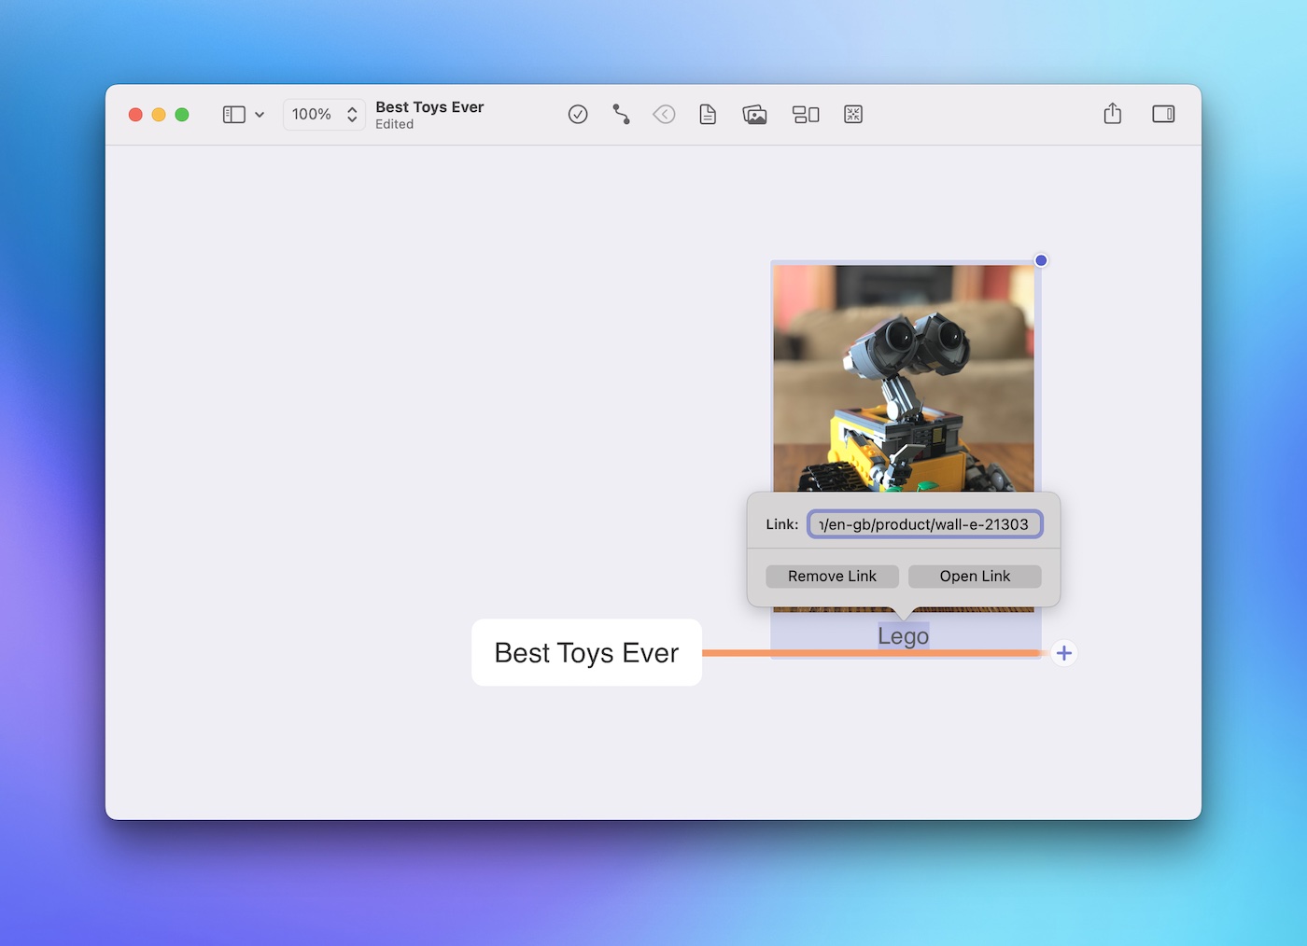The image size is (1307, 946).
Task: Click the back tag arrow icon
Action: click(664, 115)
